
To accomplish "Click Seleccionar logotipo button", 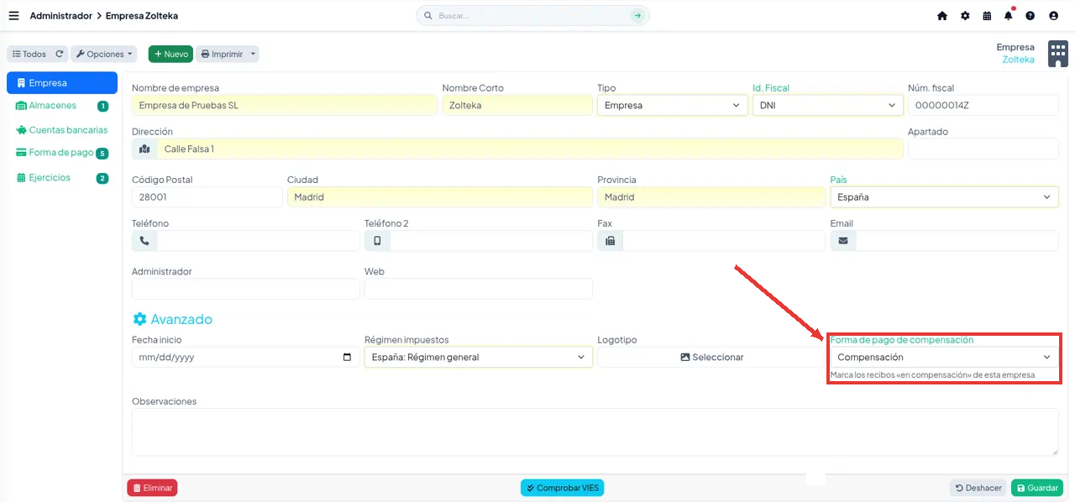I will coord(711,357).
